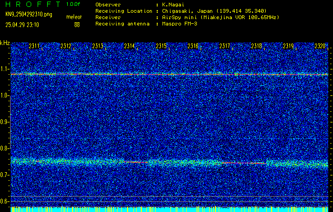Click the meteor count value 88

77,25
